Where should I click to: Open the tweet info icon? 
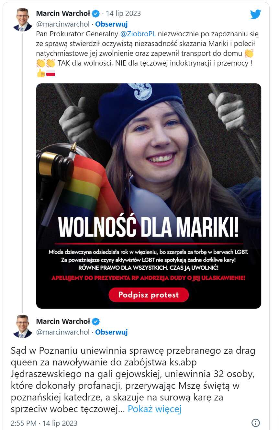click(x=256, y=423)
